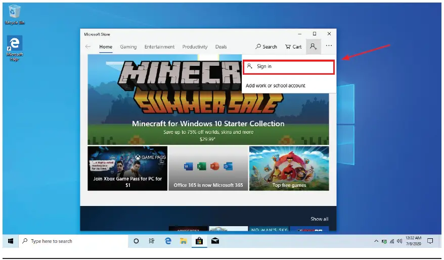The width and height of the screenshot is (444, 260).
Task: Choose Sign in from the account menu
Action: [289, 67]
